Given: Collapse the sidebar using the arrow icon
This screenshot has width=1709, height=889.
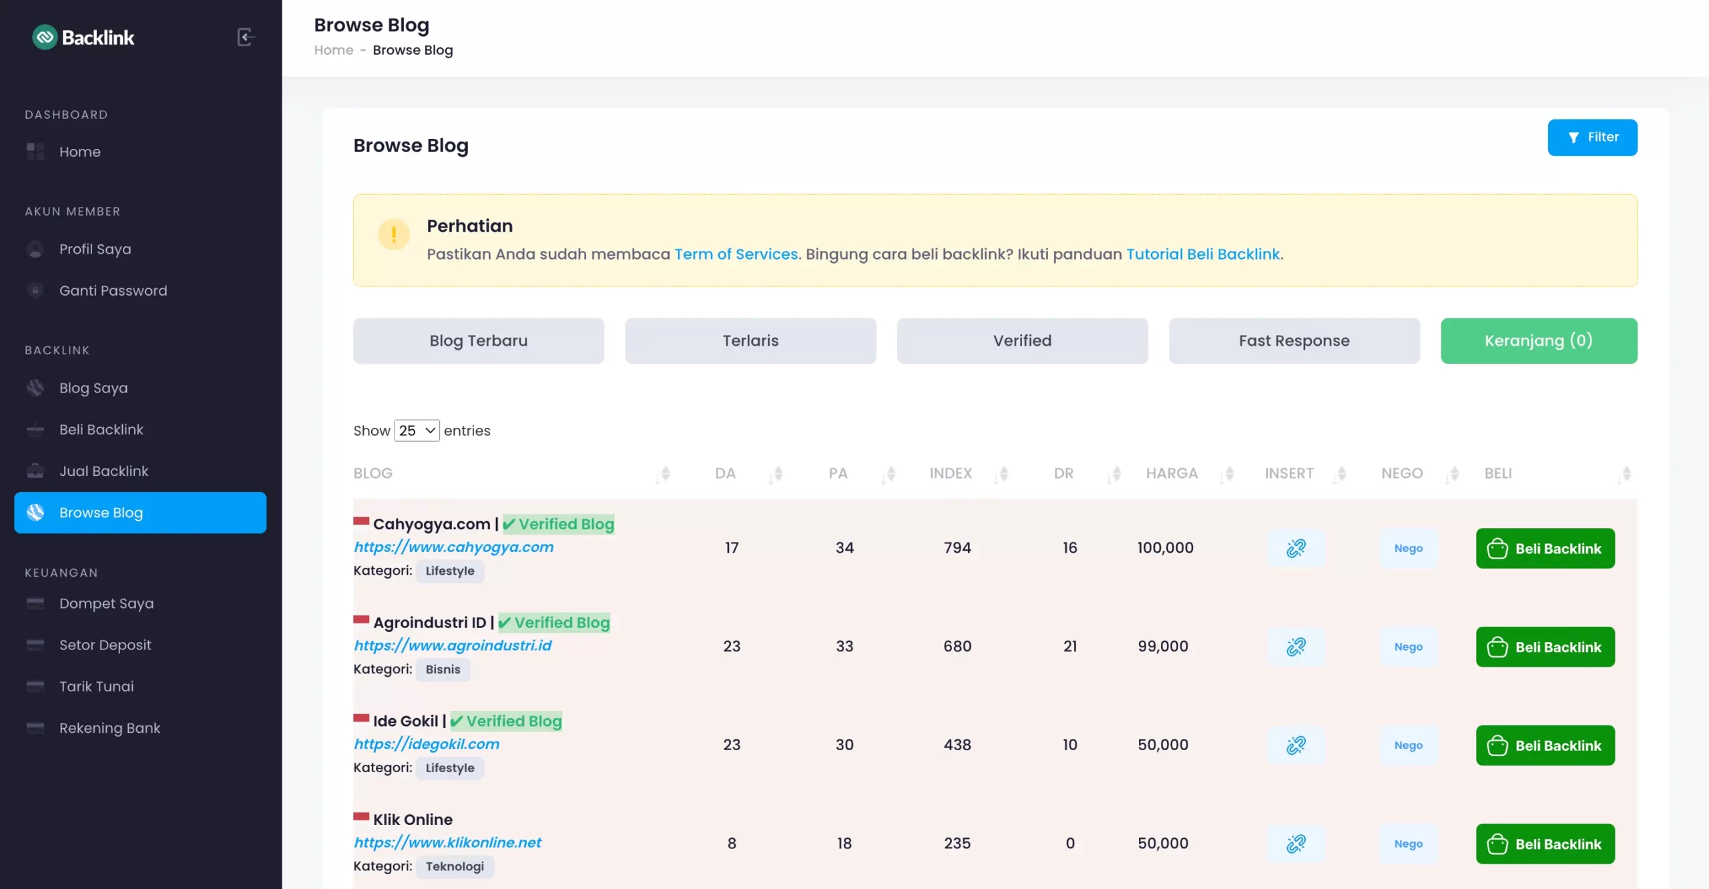Looking at the screenshot, I should coord(246,37).
